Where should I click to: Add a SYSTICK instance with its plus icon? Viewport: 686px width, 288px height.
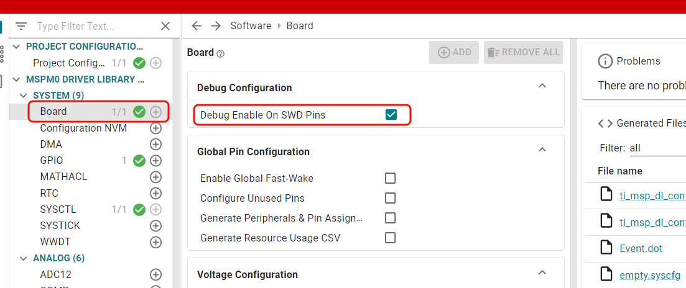[x=155, y=226]
